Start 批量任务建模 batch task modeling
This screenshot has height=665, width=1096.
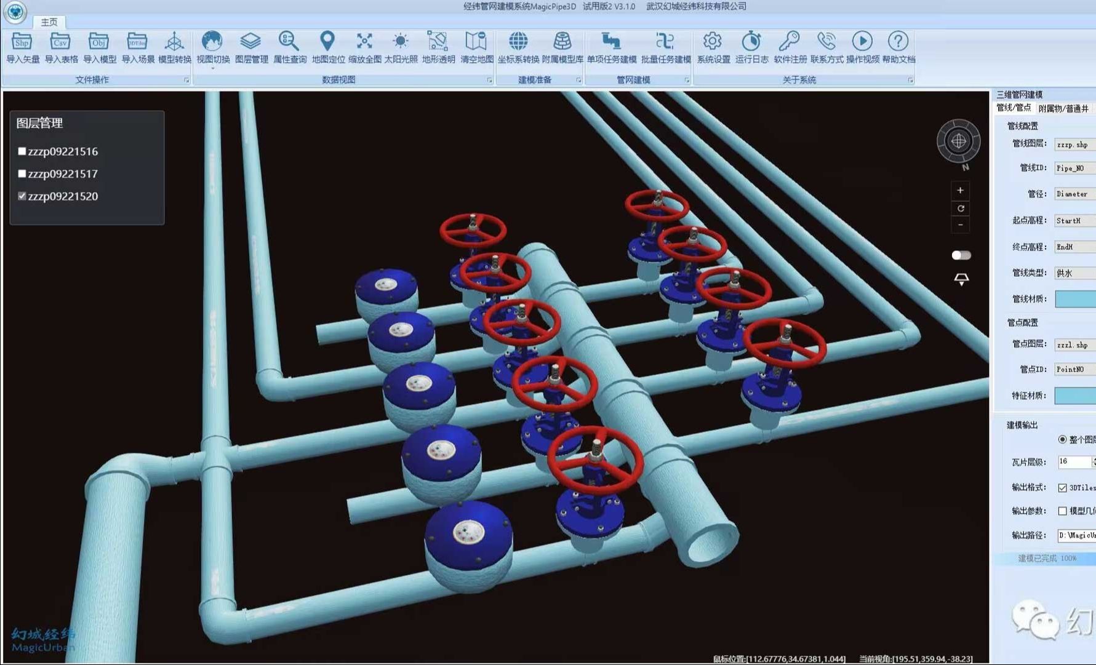pyautogui.click(x=665, y=47)
